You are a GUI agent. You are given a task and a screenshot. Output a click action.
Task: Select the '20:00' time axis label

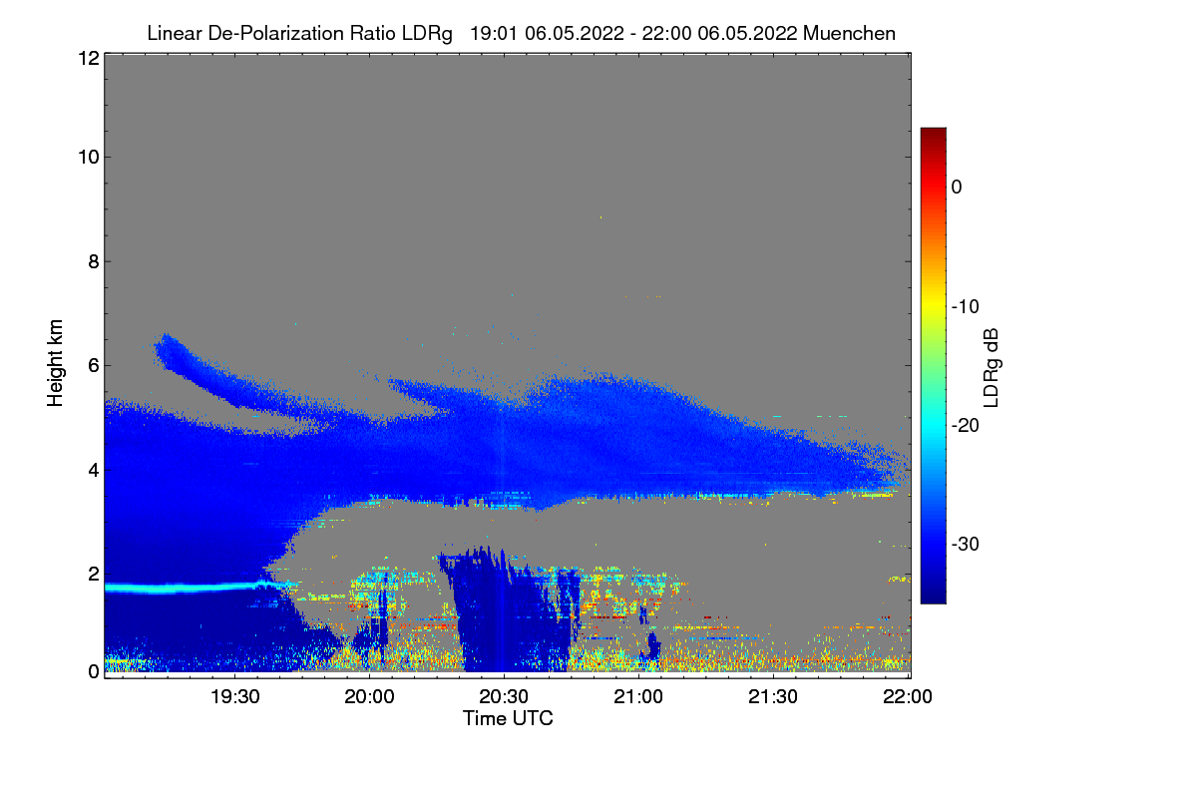(371, 697)
